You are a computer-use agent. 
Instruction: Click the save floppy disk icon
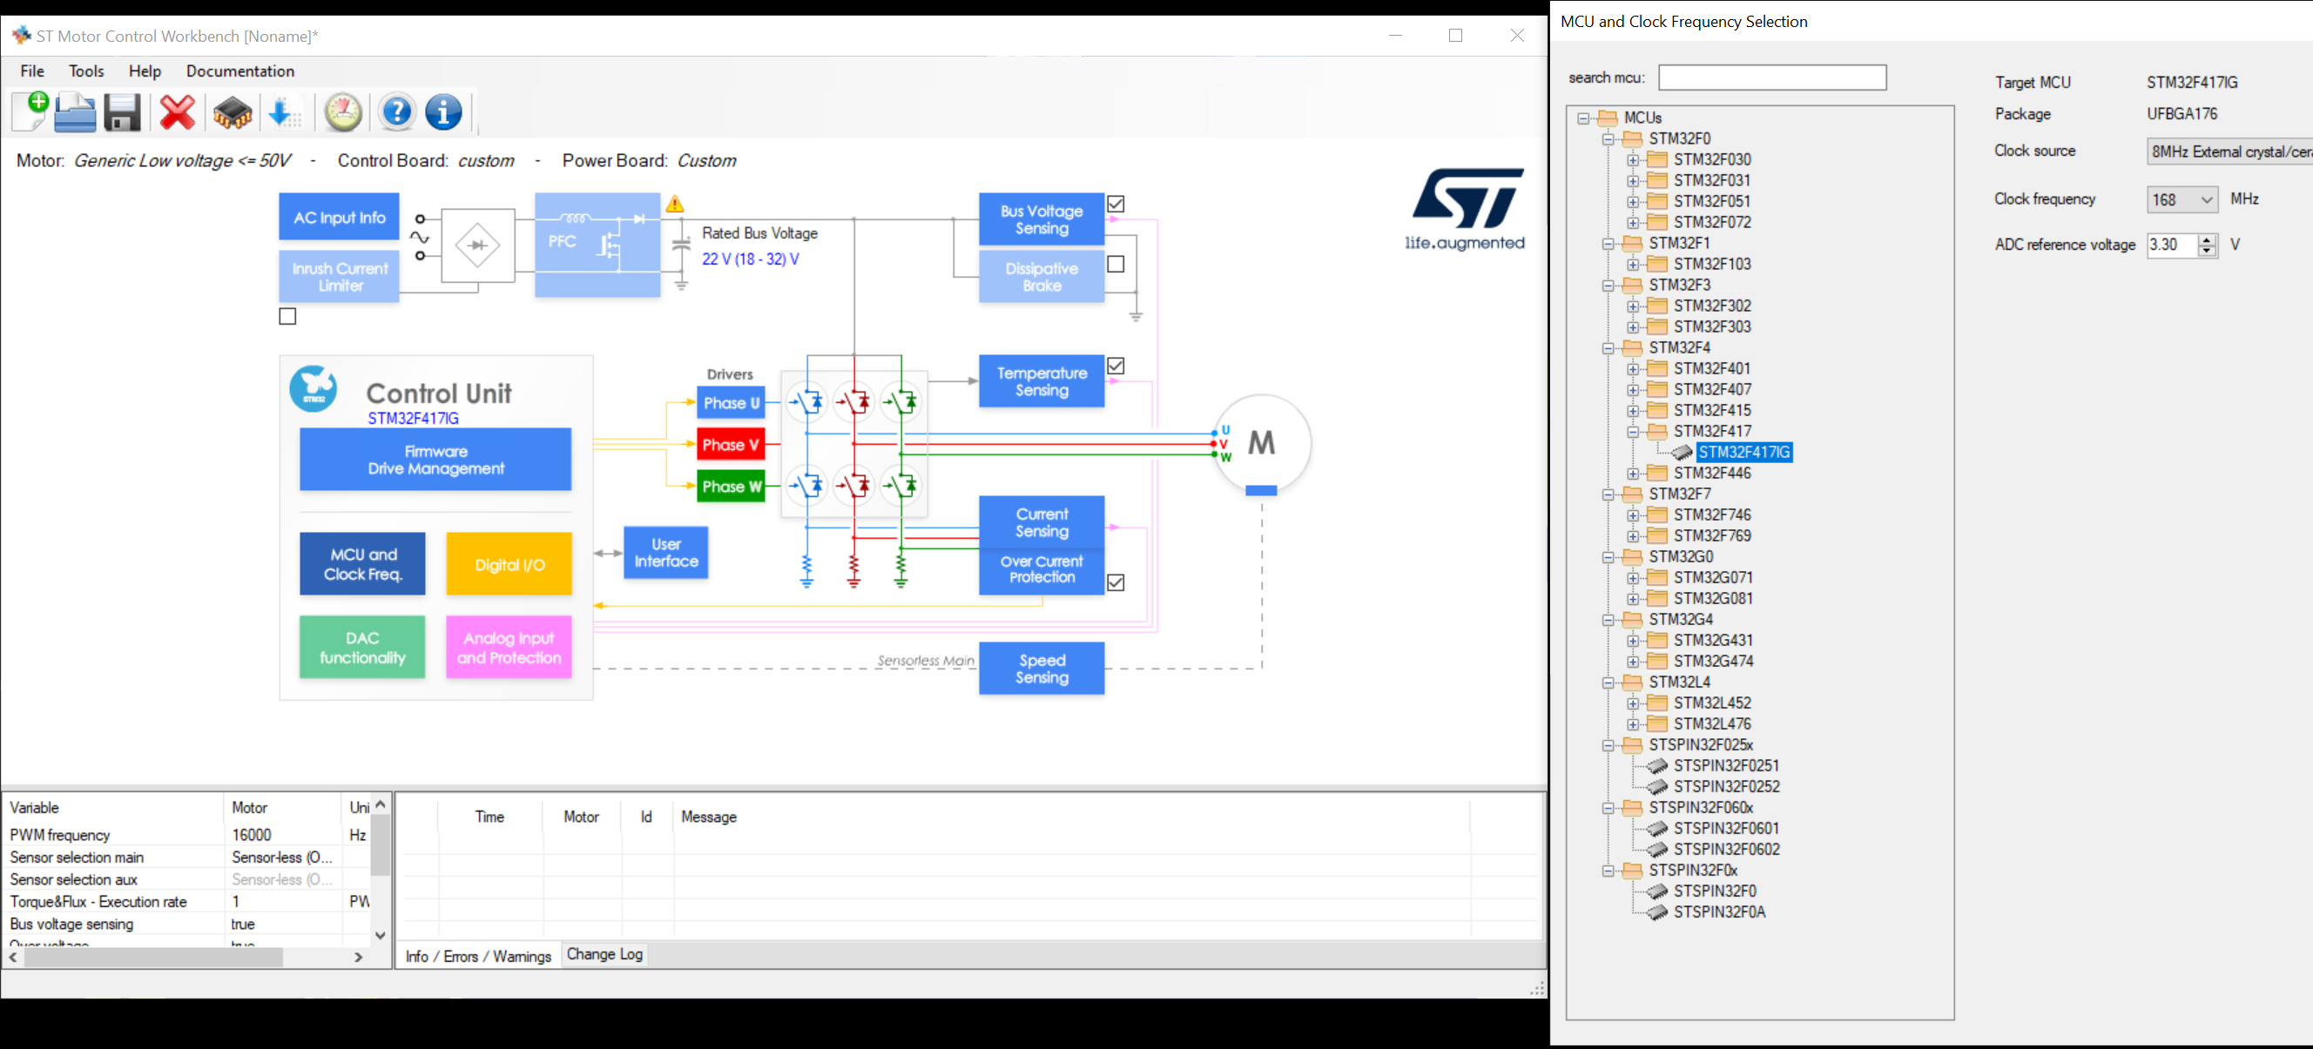coord(122,113)
